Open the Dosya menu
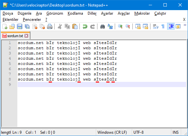Screen dimensions: 188x136 click(x=8, y=13)
